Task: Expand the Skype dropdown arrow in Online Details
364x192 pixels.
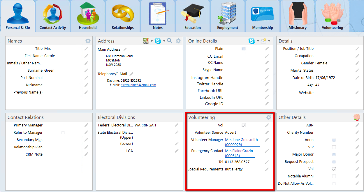Action: pos(258,41)
